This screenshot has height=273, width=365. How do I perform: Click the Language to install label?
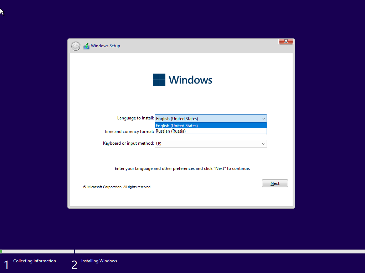pos(135,118)
